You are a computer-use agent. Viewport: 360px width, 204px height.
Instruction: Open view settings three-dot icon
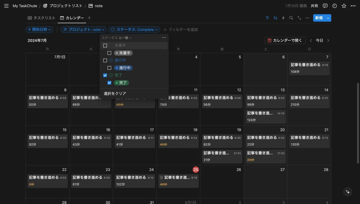point(307,18)
